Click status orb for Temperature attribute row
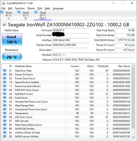The image size is (137, 141). point(5,113)
